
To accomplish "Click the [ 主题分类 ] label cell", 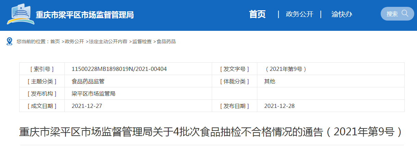I will click(x=42, y=81).
